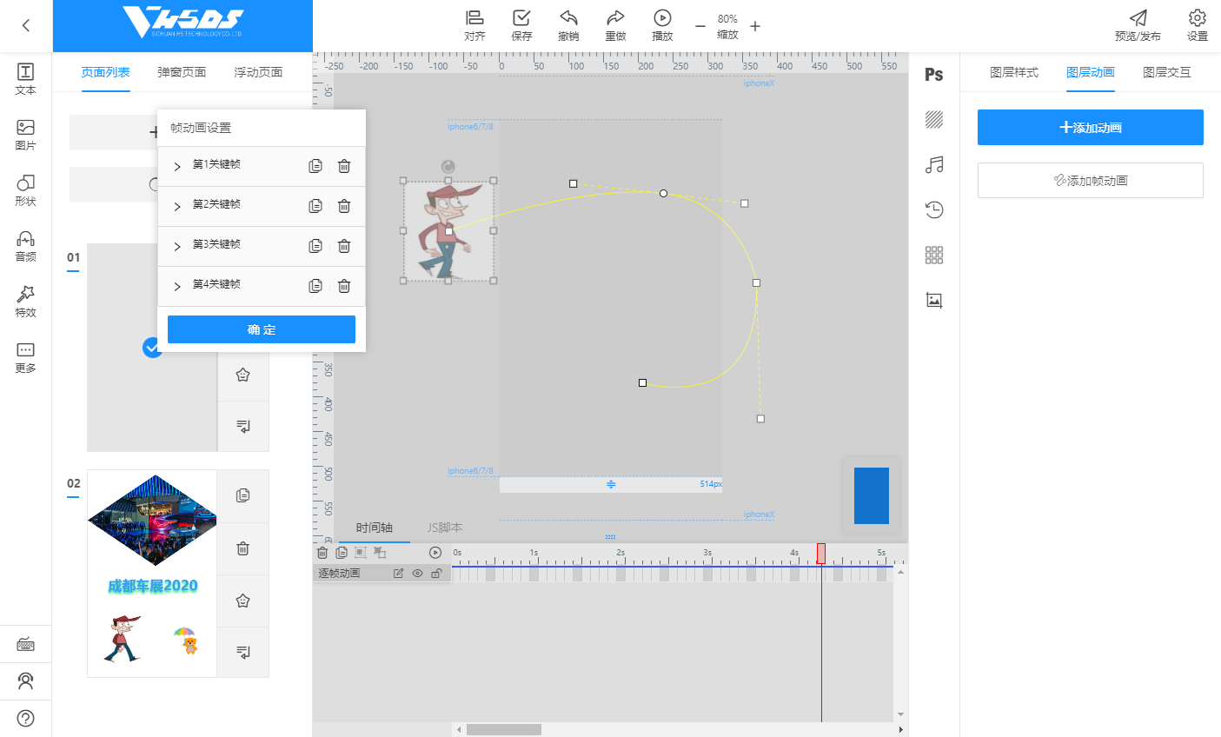Open the hatched background pattern panel

click(934, 120)
